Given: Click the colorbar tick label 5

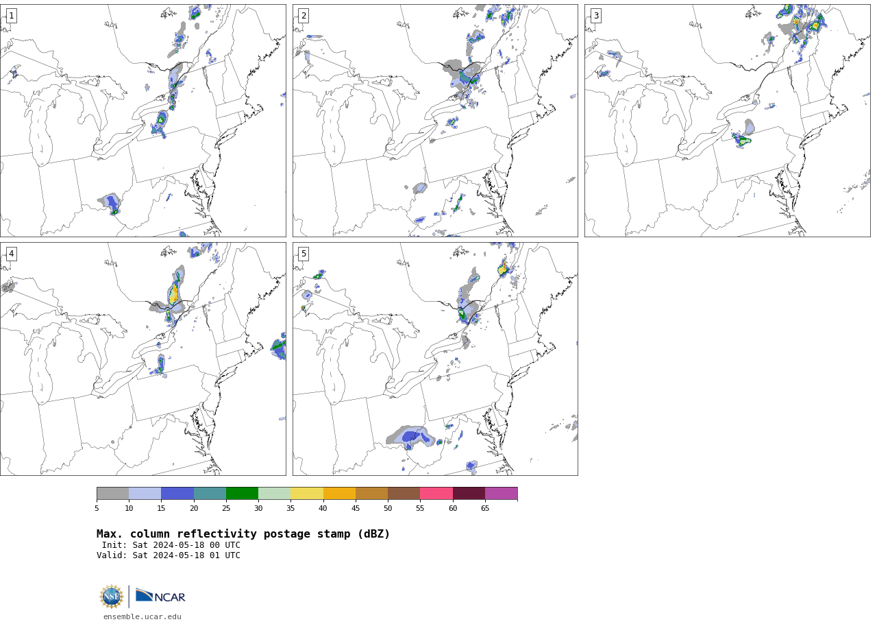Looking at the screenshot, I should point(97,508).
